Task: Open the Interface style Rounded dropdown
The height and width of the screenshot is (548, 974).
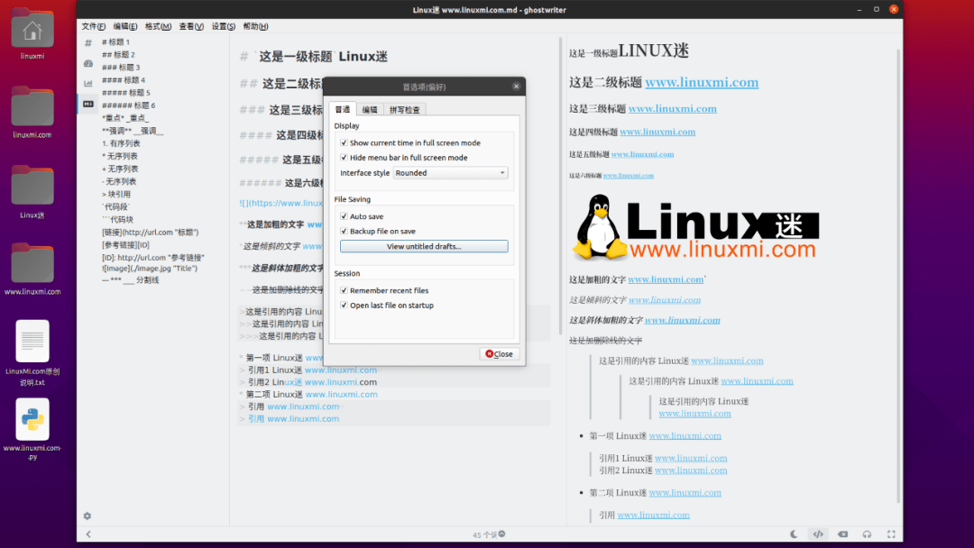Action: pos(450,173)
